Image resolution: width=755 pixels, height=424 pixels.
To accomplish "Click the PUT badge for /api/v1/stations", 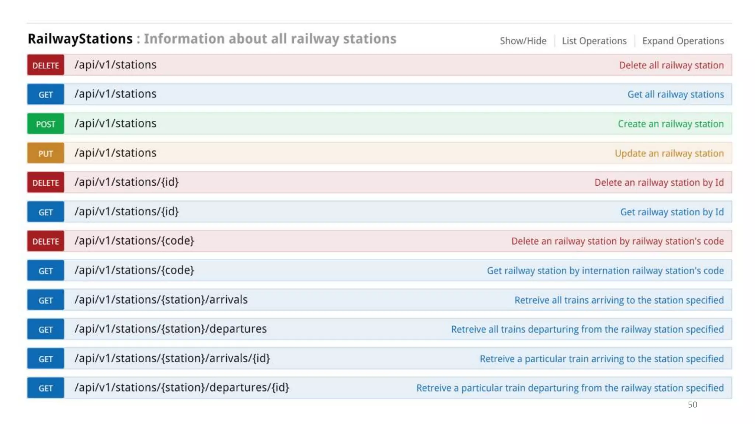I will click(x=45, y=153).
